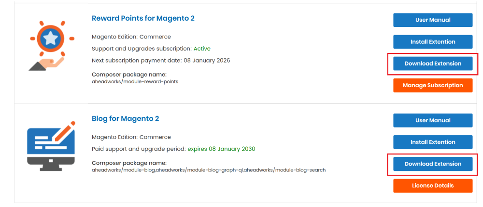
Task: Click the green Active subscription status
Action: pos(202,49)
